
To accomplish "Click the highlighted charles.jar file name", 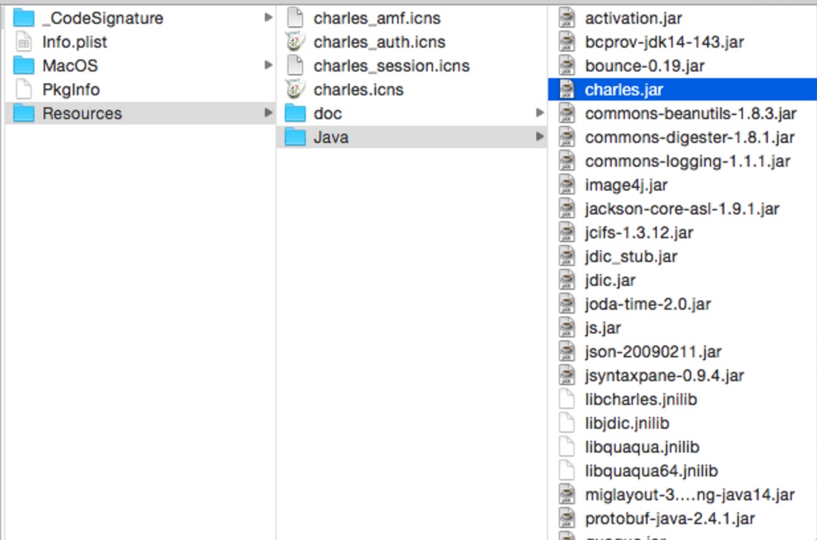I will click(624, 90).
